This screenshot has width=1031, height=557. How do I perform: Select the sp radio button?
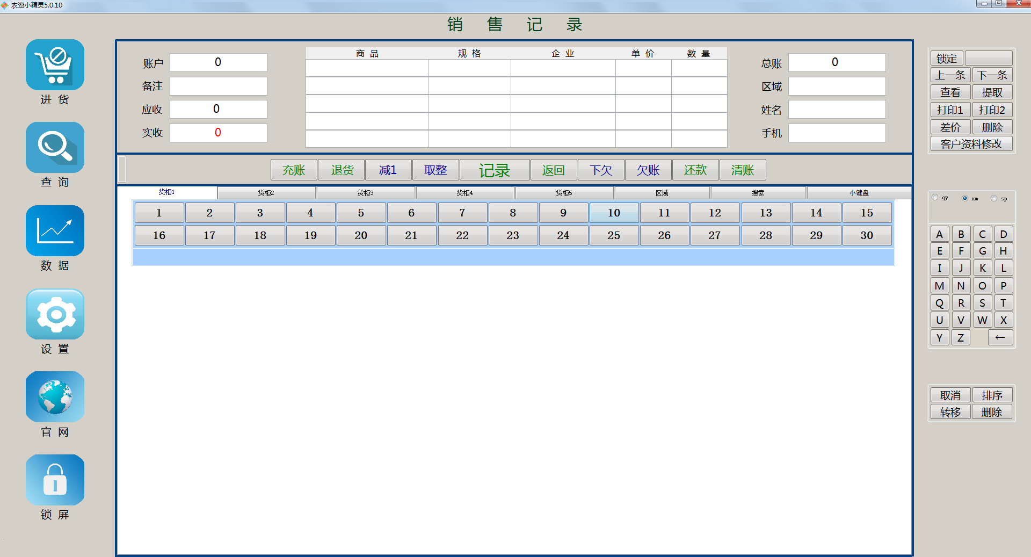click(x=994, y=198)
